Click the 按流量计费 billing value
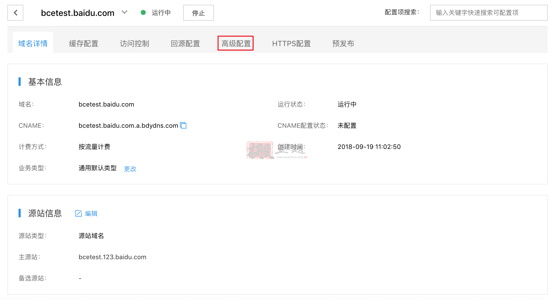Screen dimensions: 555x300 click(x=94, y=147)
